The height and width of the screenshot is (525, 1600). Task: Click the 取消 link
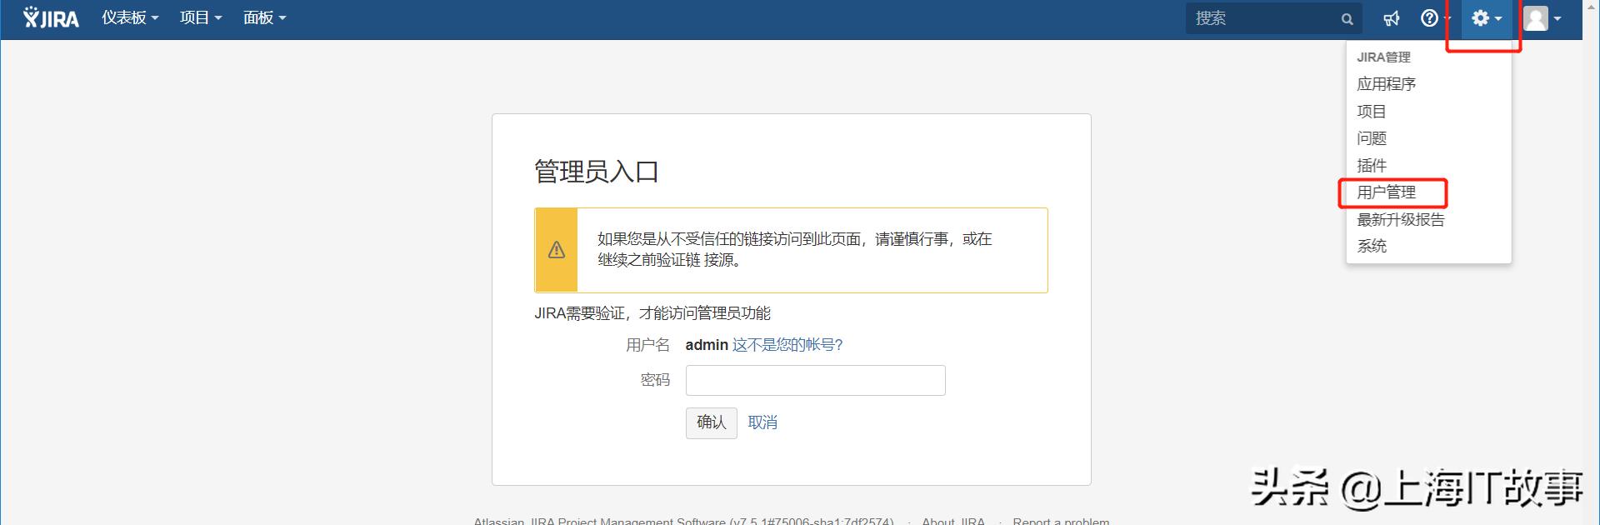pyautogui.click(x=762, y=422)
